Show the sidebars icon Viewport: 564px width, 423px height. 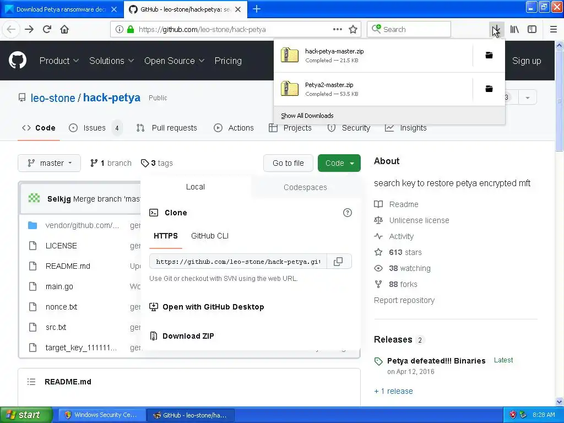532,29
